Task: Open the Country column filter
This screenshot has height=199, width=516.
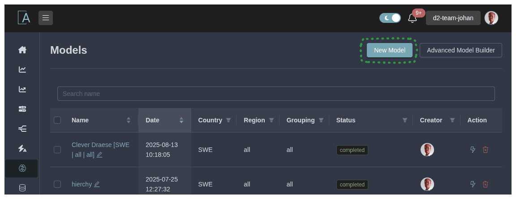Action: point(228,120)
